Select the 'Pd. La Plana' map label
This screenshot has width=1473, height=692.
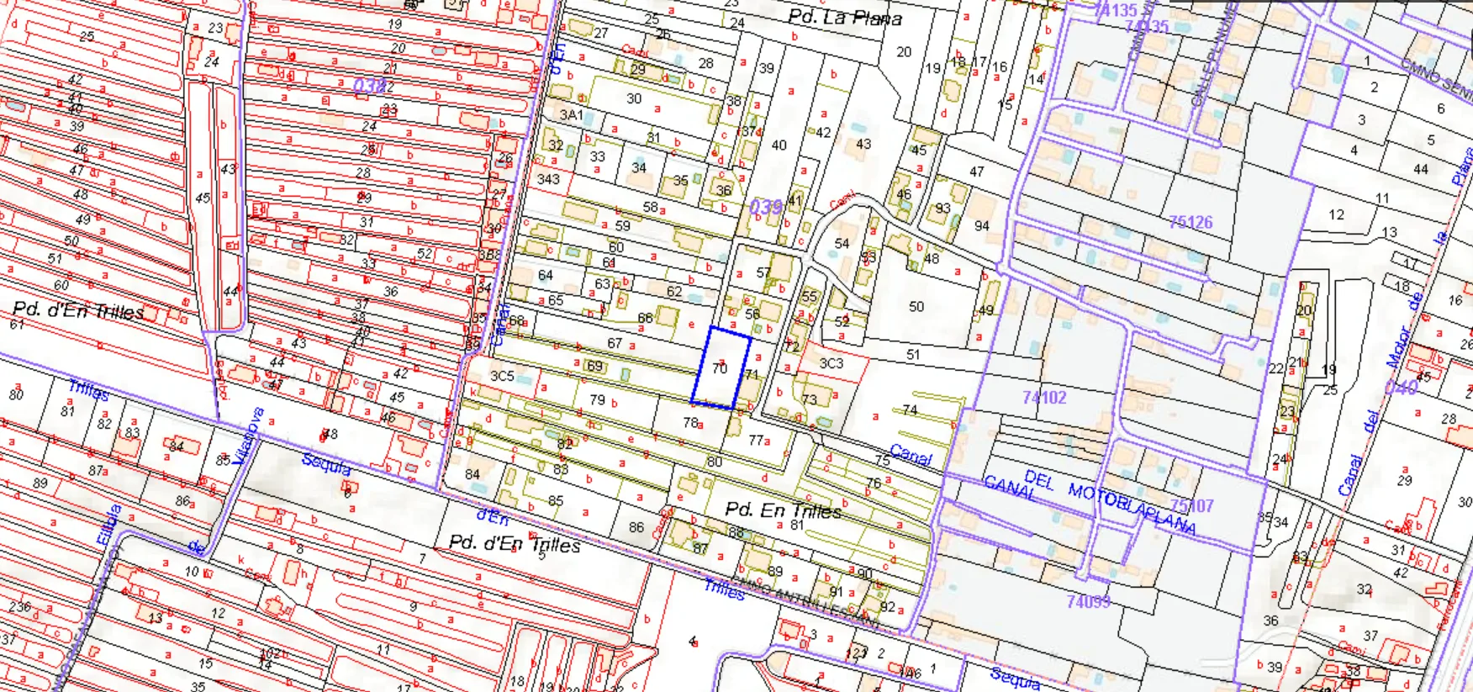(x=845, y=17)
